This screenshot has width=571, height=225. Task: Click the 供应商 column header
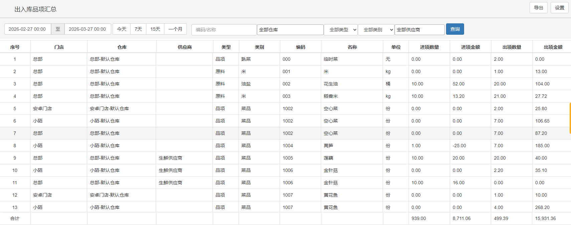[x=185, y=47]
